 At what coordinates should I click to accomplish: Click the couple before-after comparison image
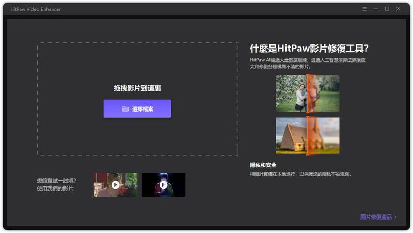click(x=307, y=94)
